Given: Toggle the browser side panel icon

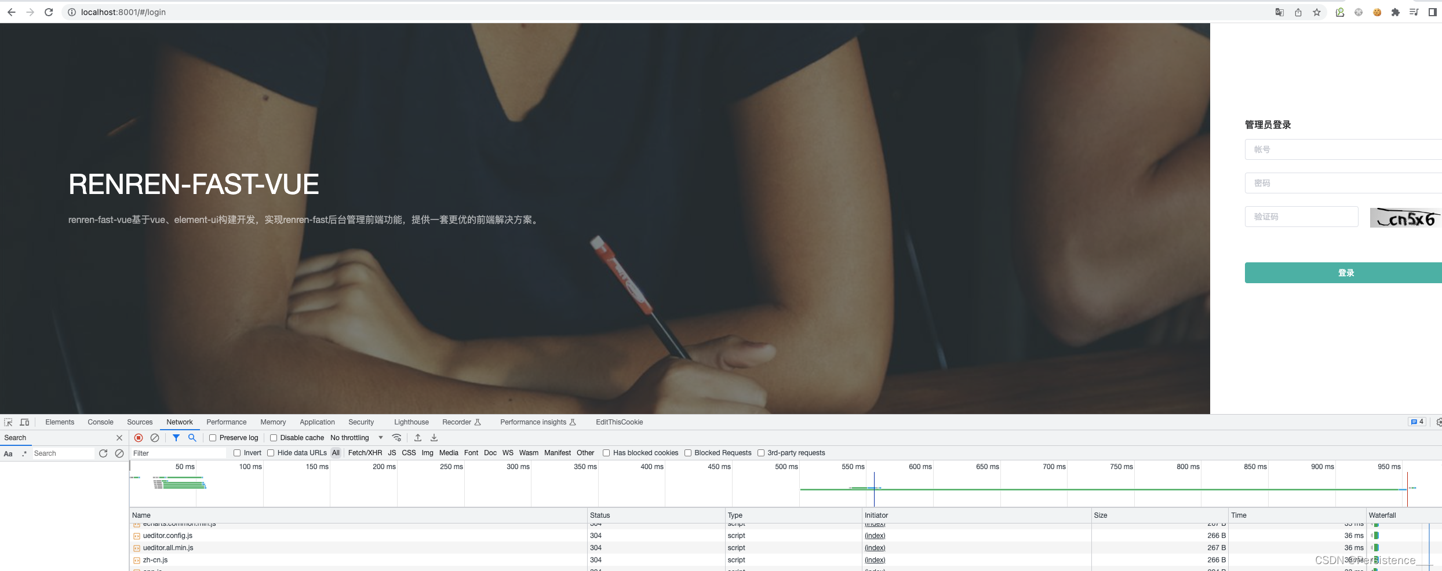Looking at the screenshot, I should point(1432,12).
